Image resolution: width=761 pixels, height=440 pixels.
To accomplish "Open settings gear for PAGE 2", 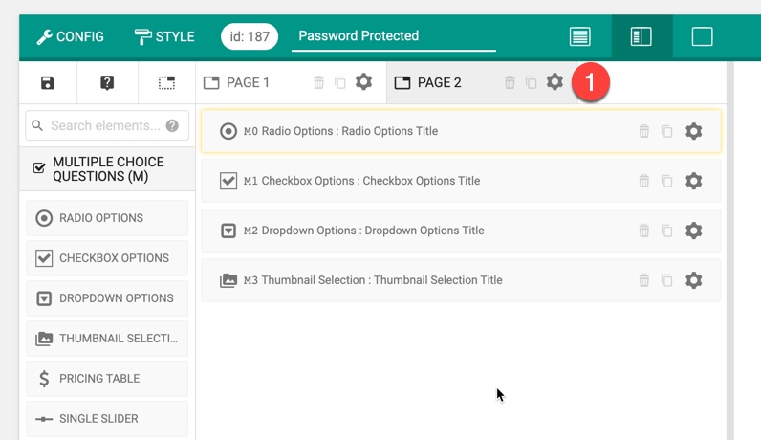I will 554,82.
